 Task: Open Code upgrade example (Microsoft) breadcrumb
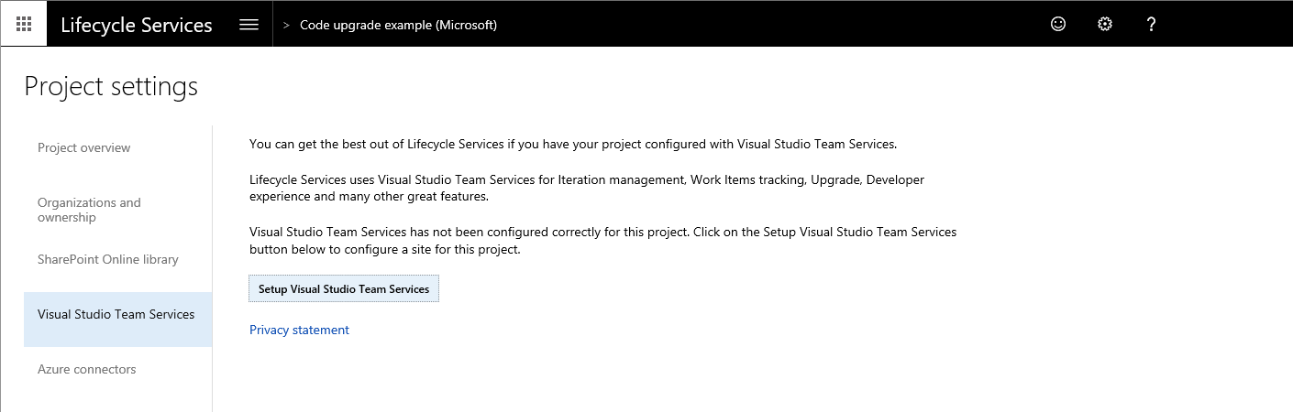398,26
